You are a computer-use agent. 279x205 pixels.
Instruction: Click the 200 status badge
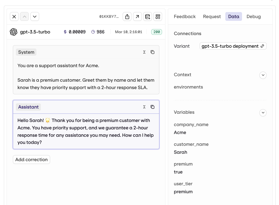click(x=157, y=32)
